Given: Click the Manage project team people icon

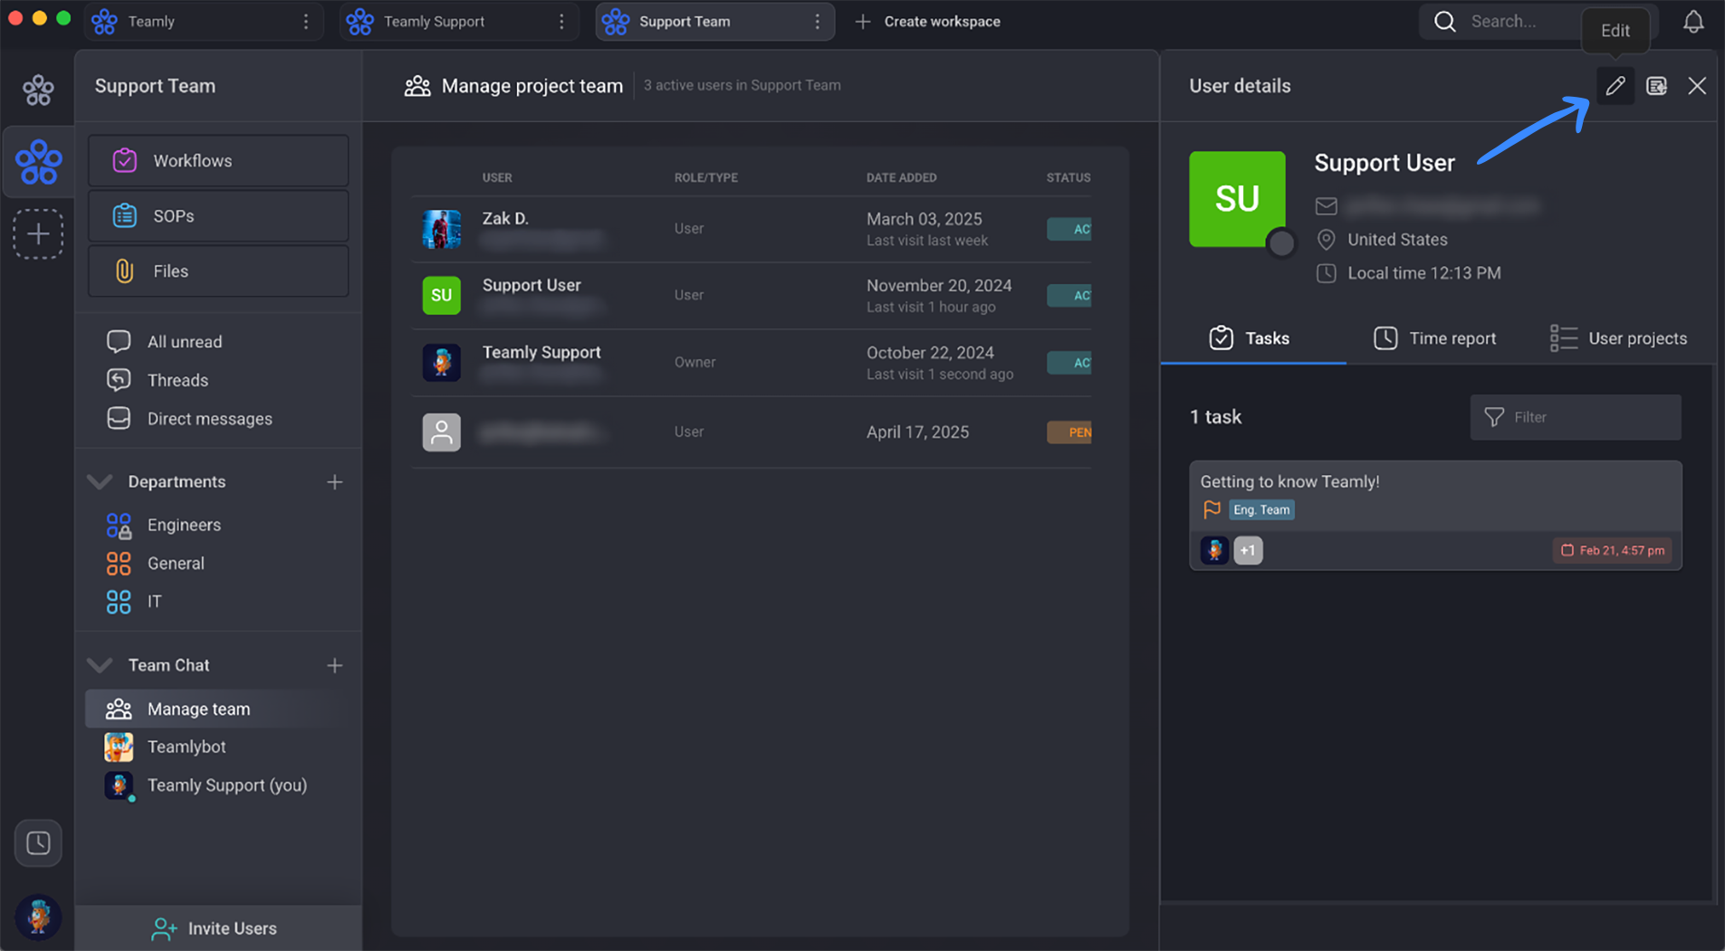Looking at the screenshot, I should [417, 86].
